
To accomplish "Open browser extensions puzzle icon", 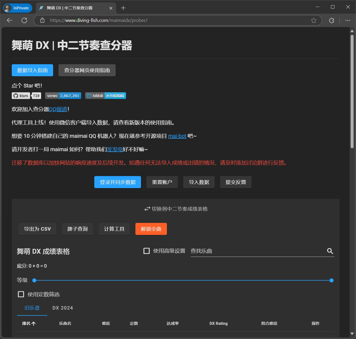I will coord(331,20).
